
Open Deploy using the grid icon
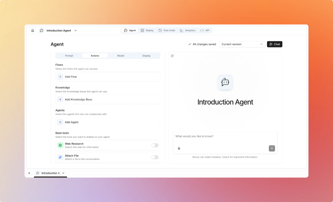tap(142, 30)
